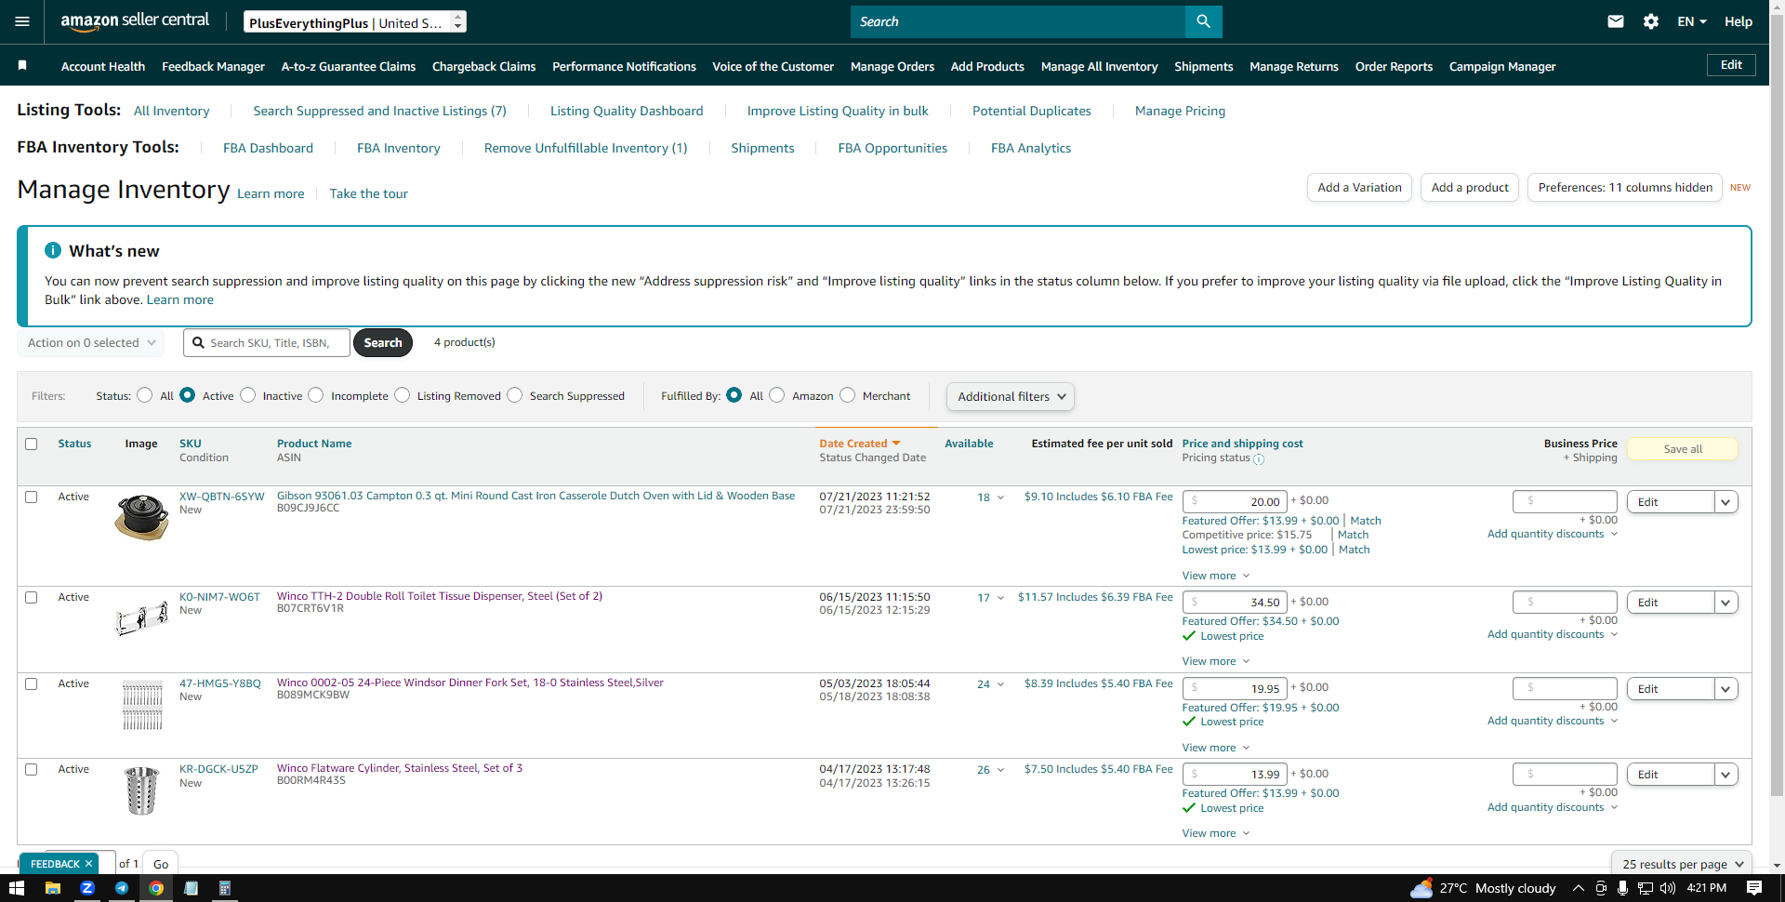Open the EN language dropdown
Viewport: 1785px width, 902px height.
[x=1692, y=21]
